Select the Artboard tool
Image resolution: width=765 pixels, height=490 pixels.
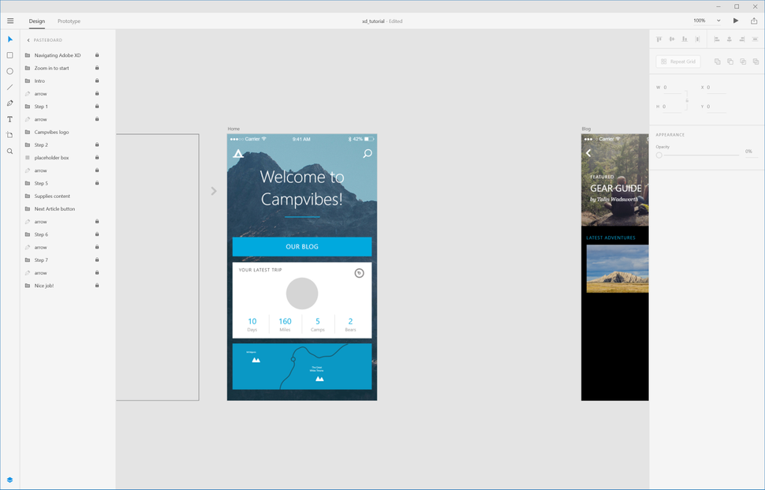click(x=9, y=135)
